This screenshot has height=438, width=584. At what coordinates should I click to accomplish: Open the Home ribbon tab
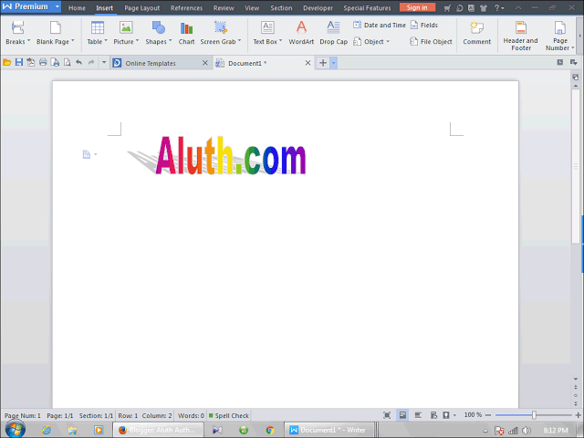pos(77,8)
